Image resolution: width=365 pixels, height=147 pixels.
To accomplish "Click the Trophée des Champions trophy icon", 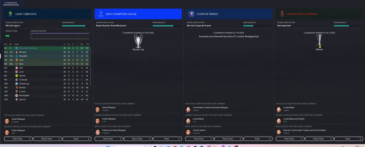I will coord(282,14).
